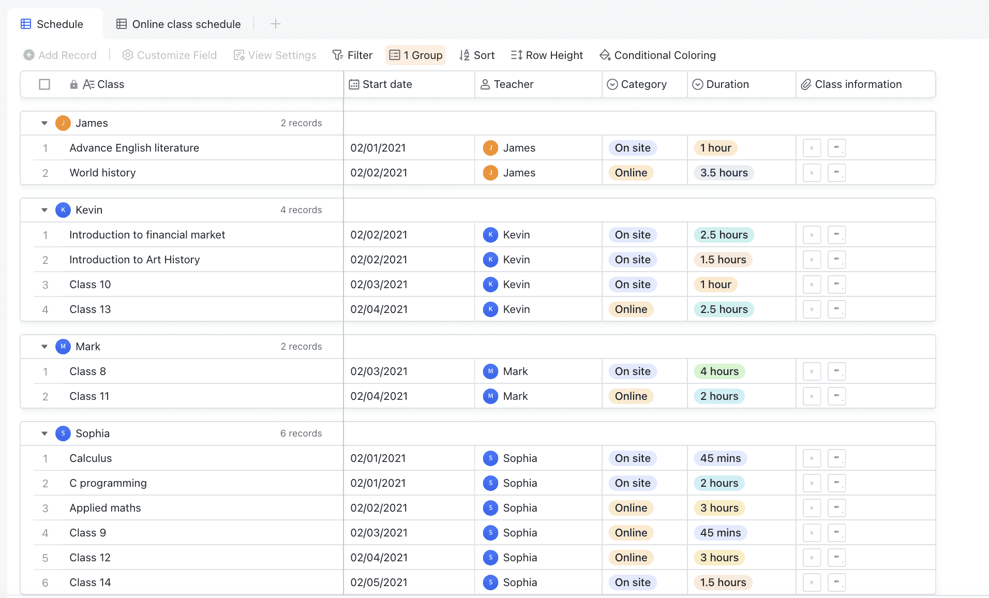Open Customize Field settings
989x598 pixels.
click(x=169, y=55)
